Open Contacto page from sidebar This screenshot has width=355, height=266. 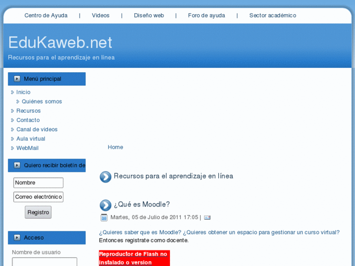[x=28, y=120]
